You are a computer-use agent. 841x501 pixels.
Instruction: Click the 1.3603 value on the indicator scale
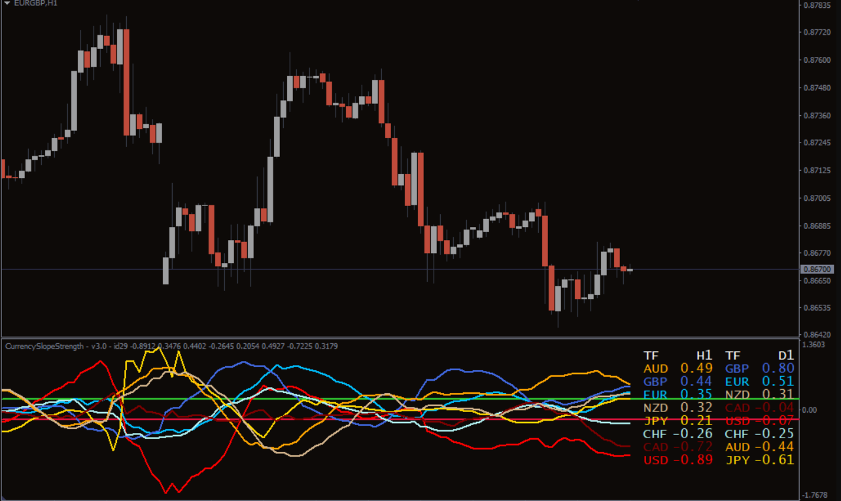(x=814, y=345)
